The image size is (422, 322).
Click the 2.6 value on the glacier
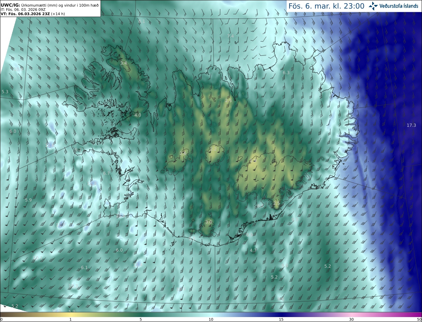[183, 153]
